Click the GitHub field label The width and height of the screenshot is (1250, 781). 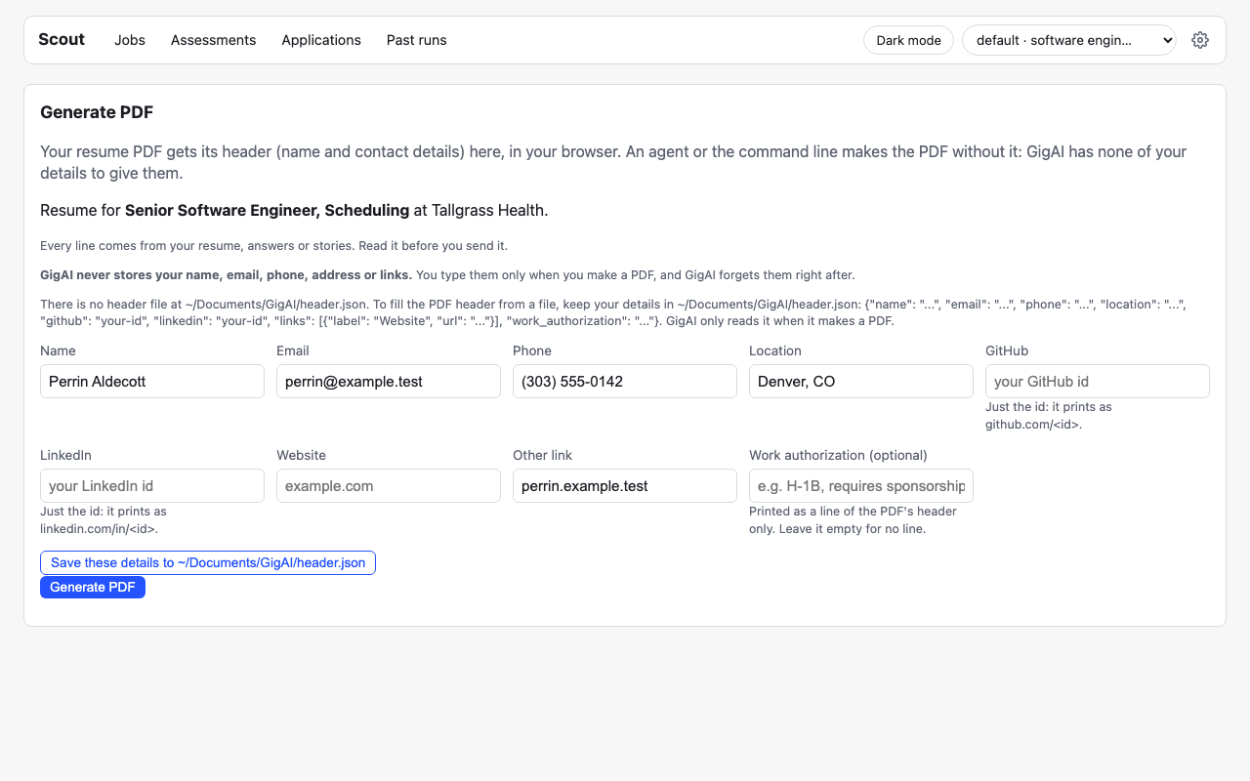tap(1007, 350)
